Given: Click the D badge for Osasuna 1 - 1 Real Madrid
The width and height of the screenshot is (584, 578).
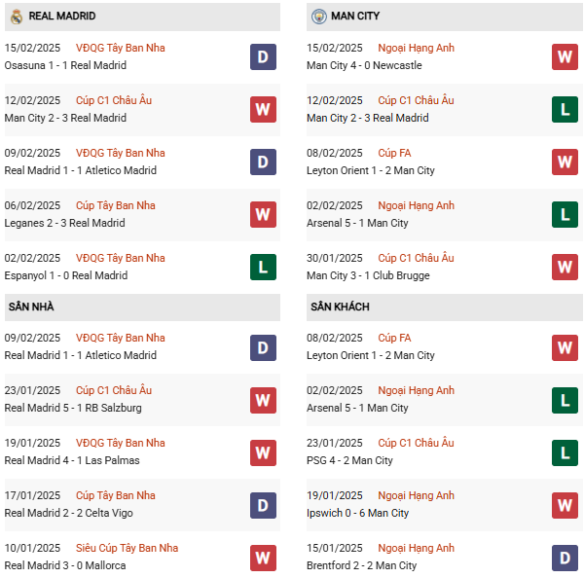Looking at the screenshot, I should (x=263, y=57).
